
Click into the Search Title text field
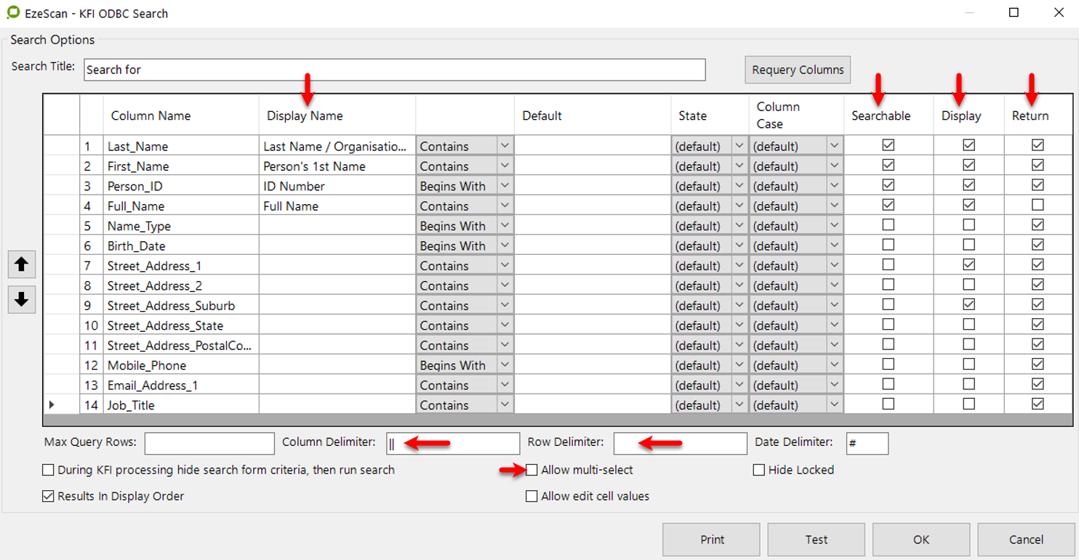click(x=394, y=70)
